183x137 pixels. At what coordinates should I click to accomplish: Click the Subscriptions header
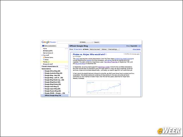46,69
